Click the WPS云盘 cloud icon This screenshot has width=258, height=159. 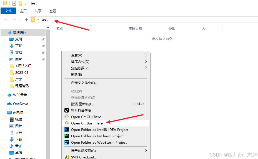pyautogui.click(x=9, y=95)
